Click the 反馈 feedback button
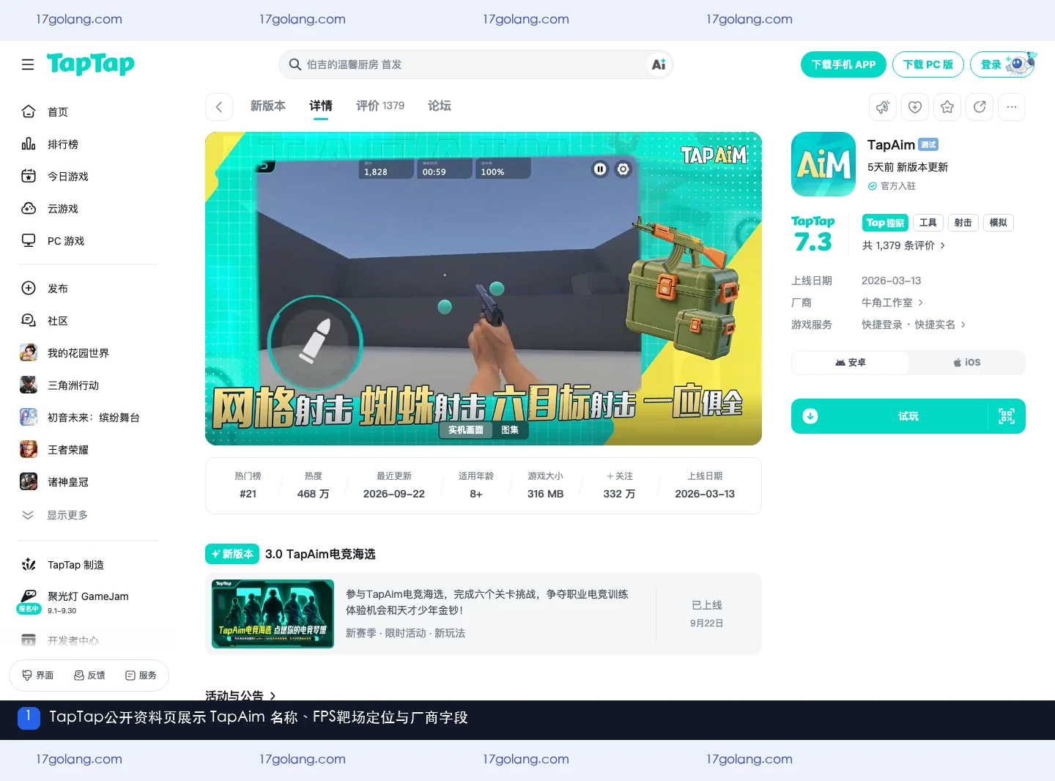 (x=89, y=675)
